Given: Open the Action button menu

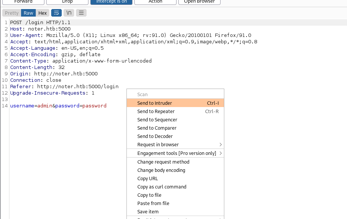Looking at the screenshot, I should [x=155, y=2].
